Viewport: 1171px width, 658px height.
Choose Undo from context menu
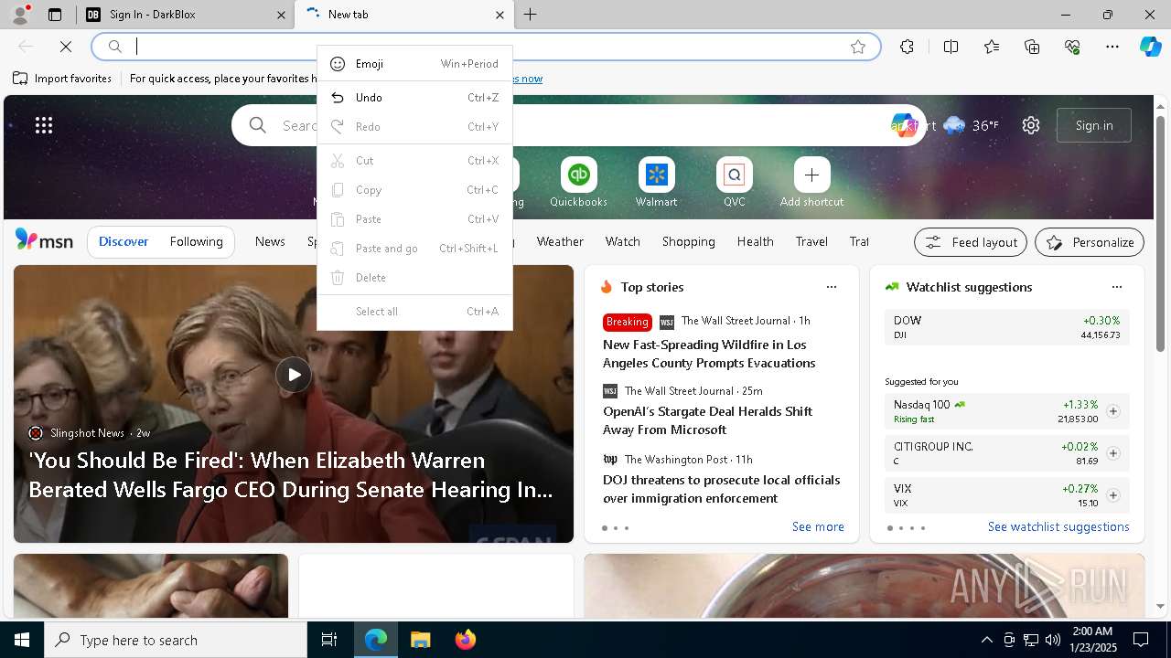pyautogui.click(x=414, y=98)
